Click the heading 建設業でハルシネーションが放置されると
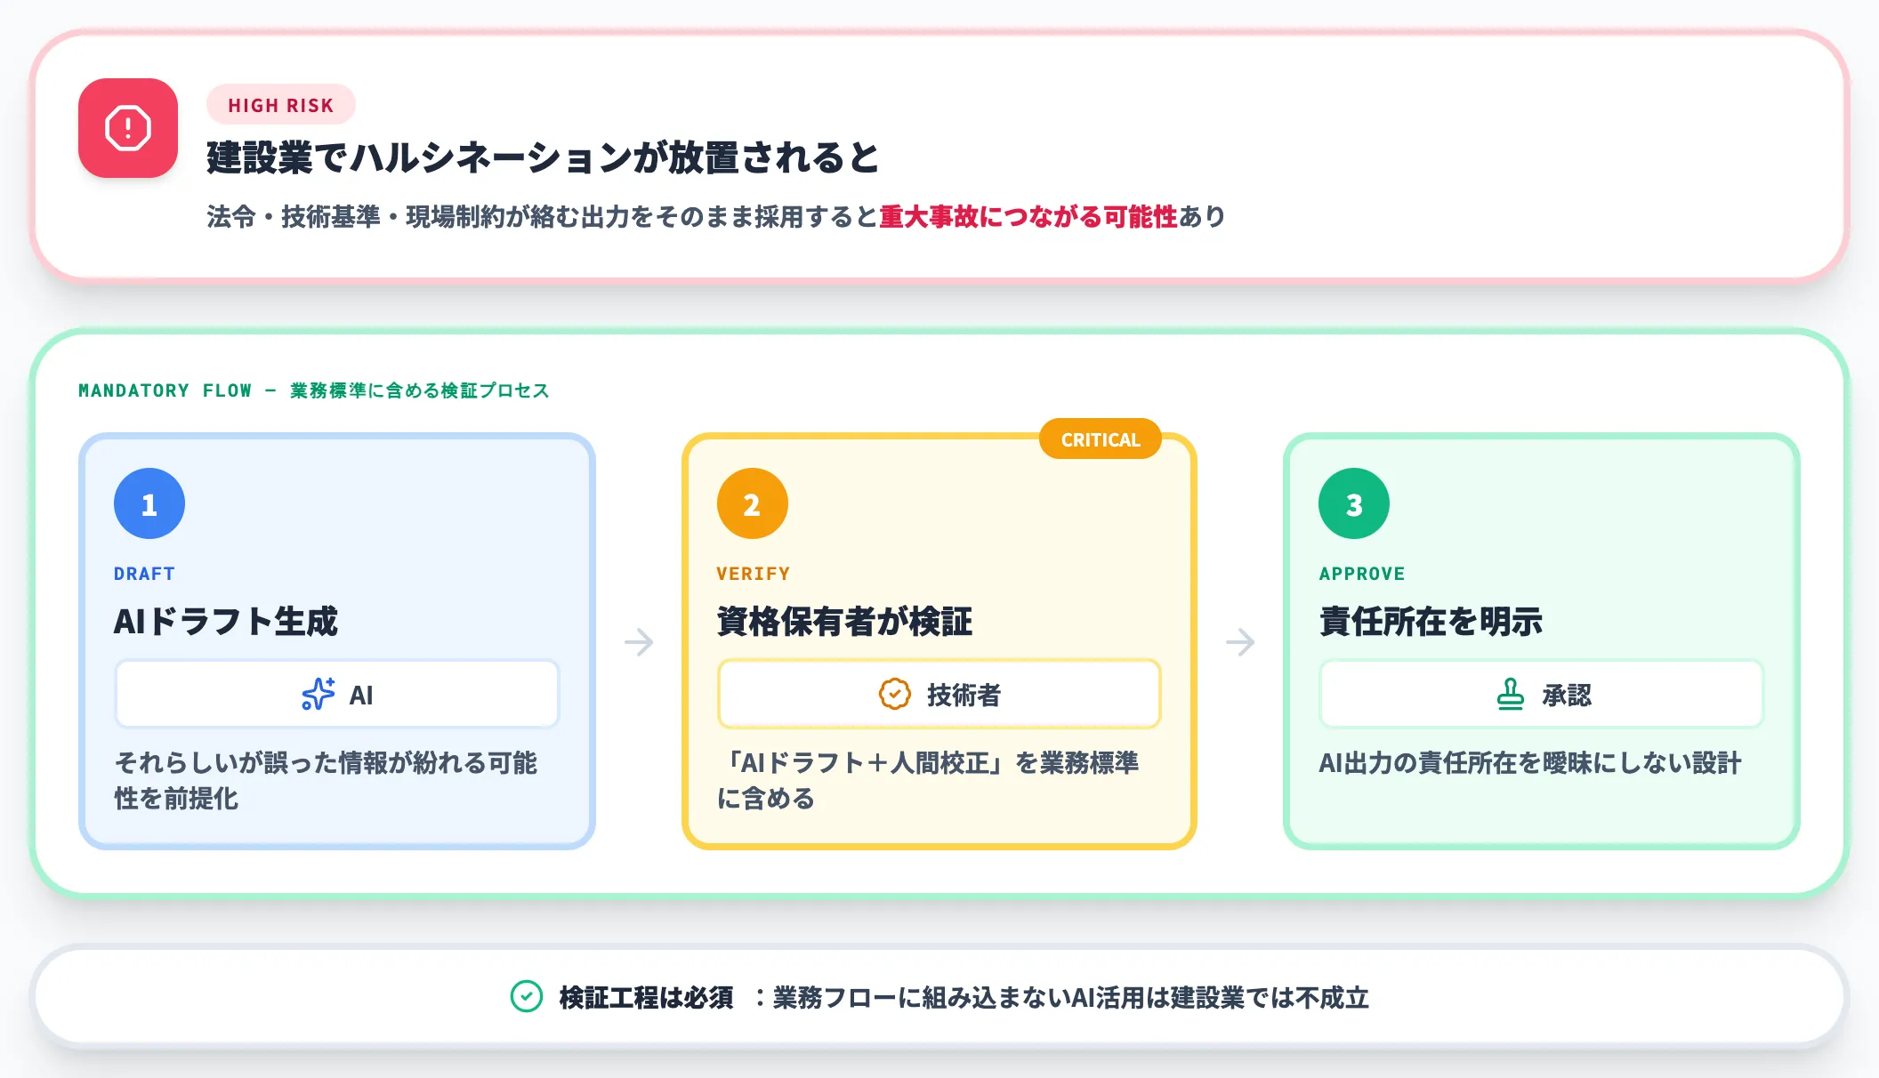This screenshot has height=1078, width=1879. tap(543, 157)
